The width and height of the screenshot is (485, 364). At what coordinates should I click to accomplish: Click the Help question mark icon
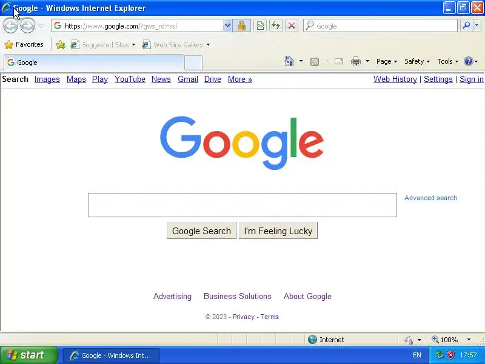click(x=468, y=61)
